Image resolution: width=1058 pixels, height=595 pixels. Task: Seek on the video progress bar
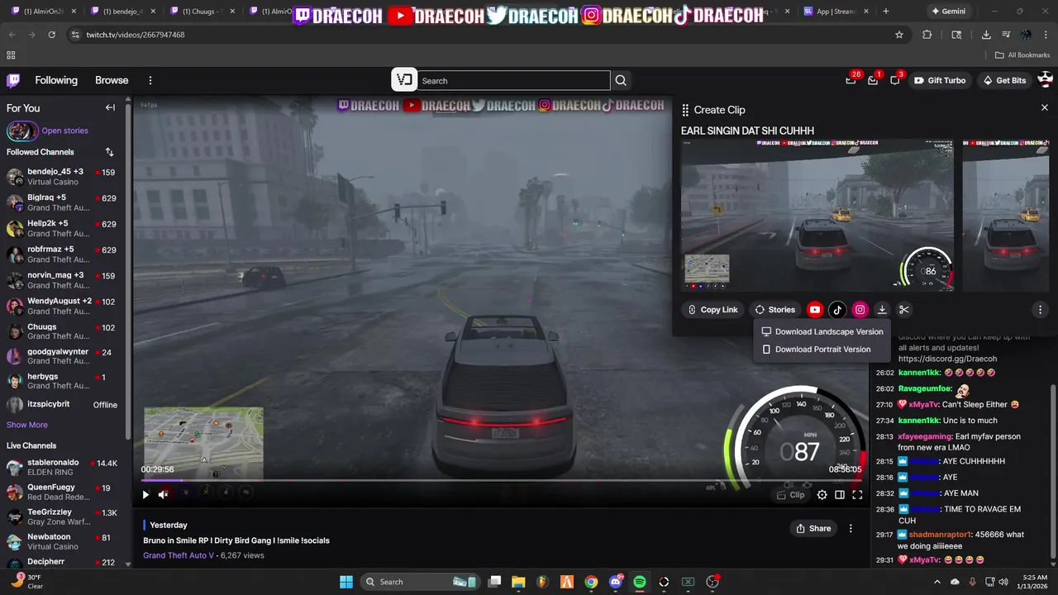pyautogui.click(x=500, y=480)
